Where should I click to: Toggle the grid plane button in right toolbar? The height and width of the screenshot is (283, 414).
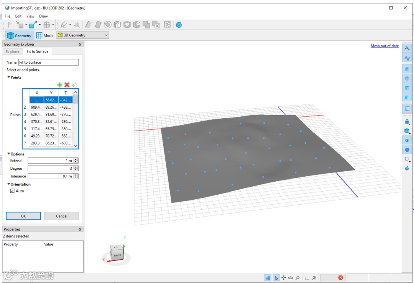[x=407, y=108]
